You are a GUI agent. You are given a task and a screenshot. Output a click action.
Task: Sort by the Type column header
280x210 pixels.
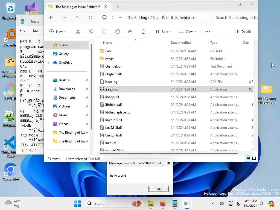pyautogui.click(x=214, y=43)
